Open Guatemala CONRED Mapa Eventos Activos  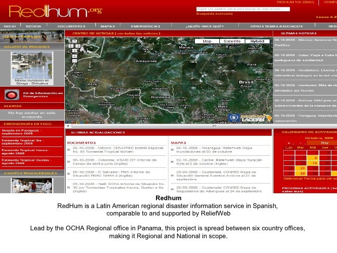click(216, 176)
